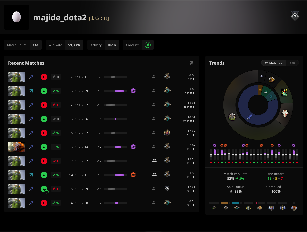Click the green support segment icon inside donut
This screenshot has width=307, height=232.
[x=265, y=92]
